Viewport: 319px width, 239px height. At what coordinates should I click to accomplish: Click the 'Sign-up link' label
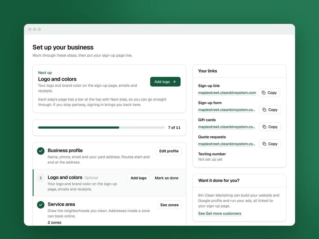[x=209, y=86]
